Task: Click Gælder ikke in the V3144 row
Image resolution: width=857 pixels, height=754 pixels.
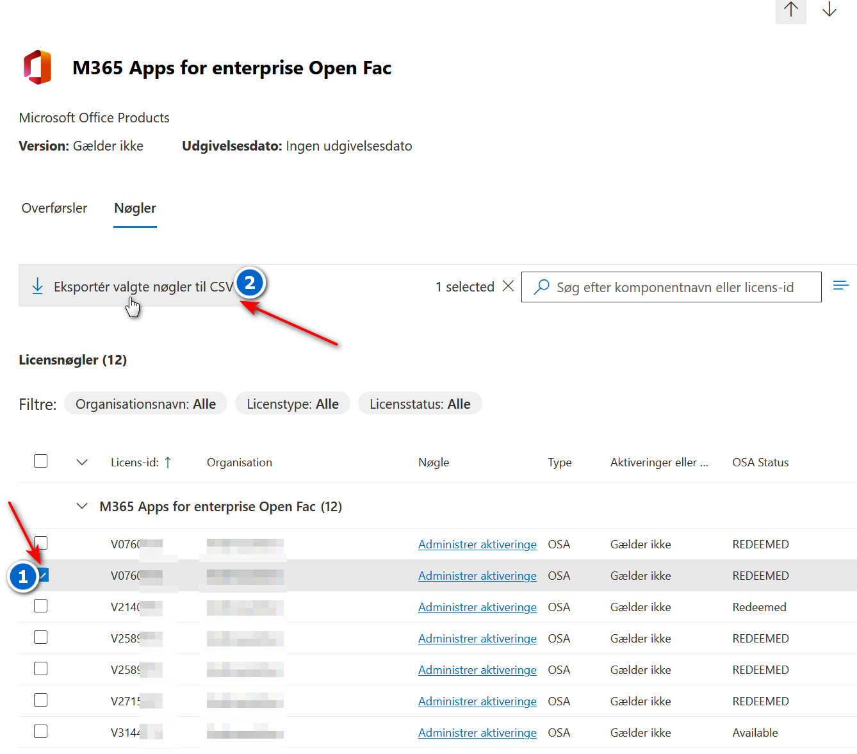Action: (641, 733)
